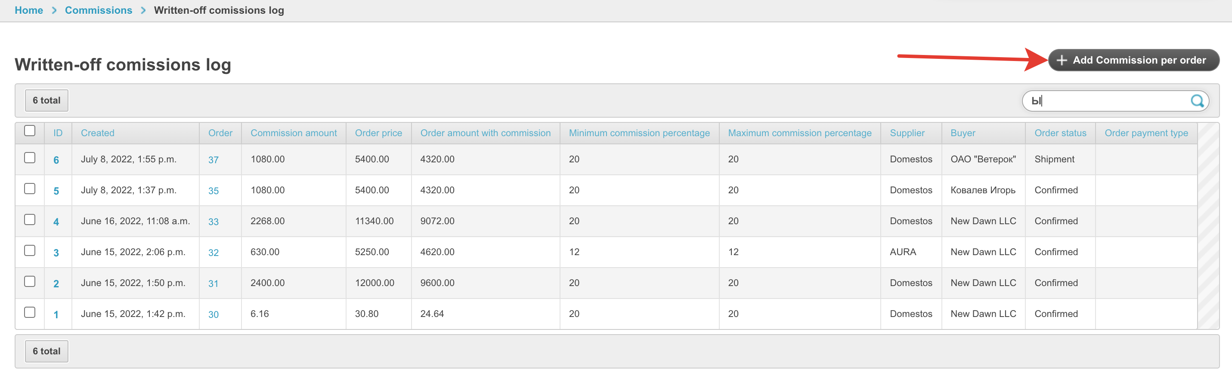Go to Home breadcrumb
The width and height of the screenshot is (1232, 390).
pos(29,10)
